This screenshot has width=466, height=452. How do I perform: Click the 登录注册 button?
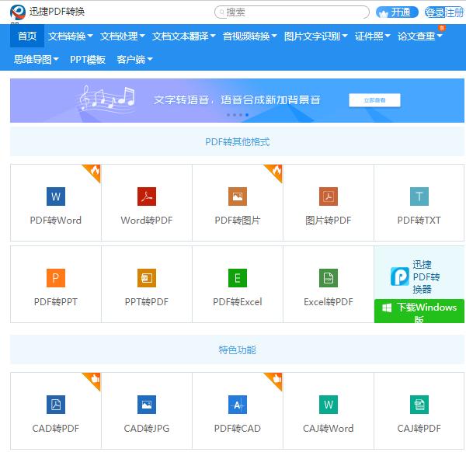pyautogui.click(x=444, y=12)
